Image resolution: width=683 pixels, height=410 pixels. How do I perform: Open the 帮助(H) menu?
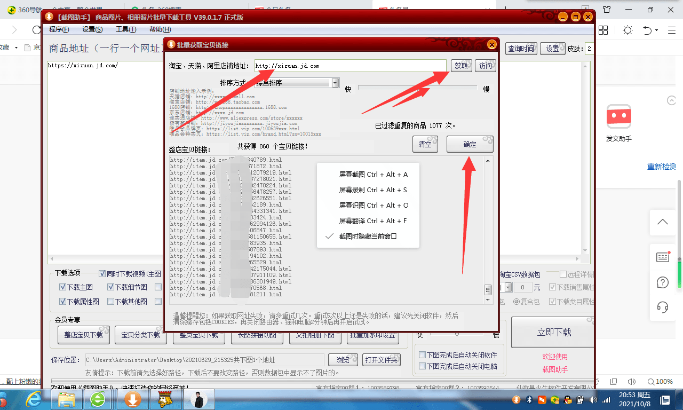pyautogui.click(x=160, y=29)
